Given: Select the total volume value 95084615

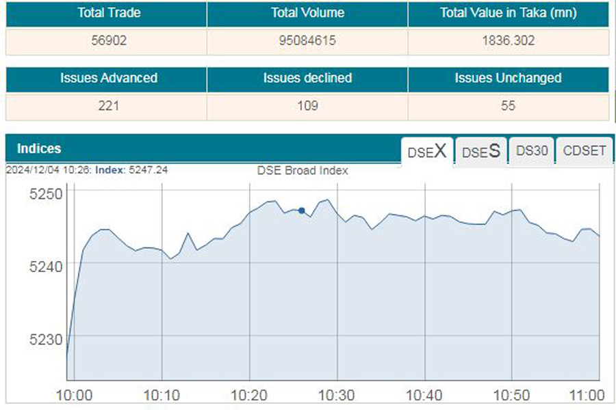Looking at the screenshot, I should pyautogui.click(x=307, y=40).
